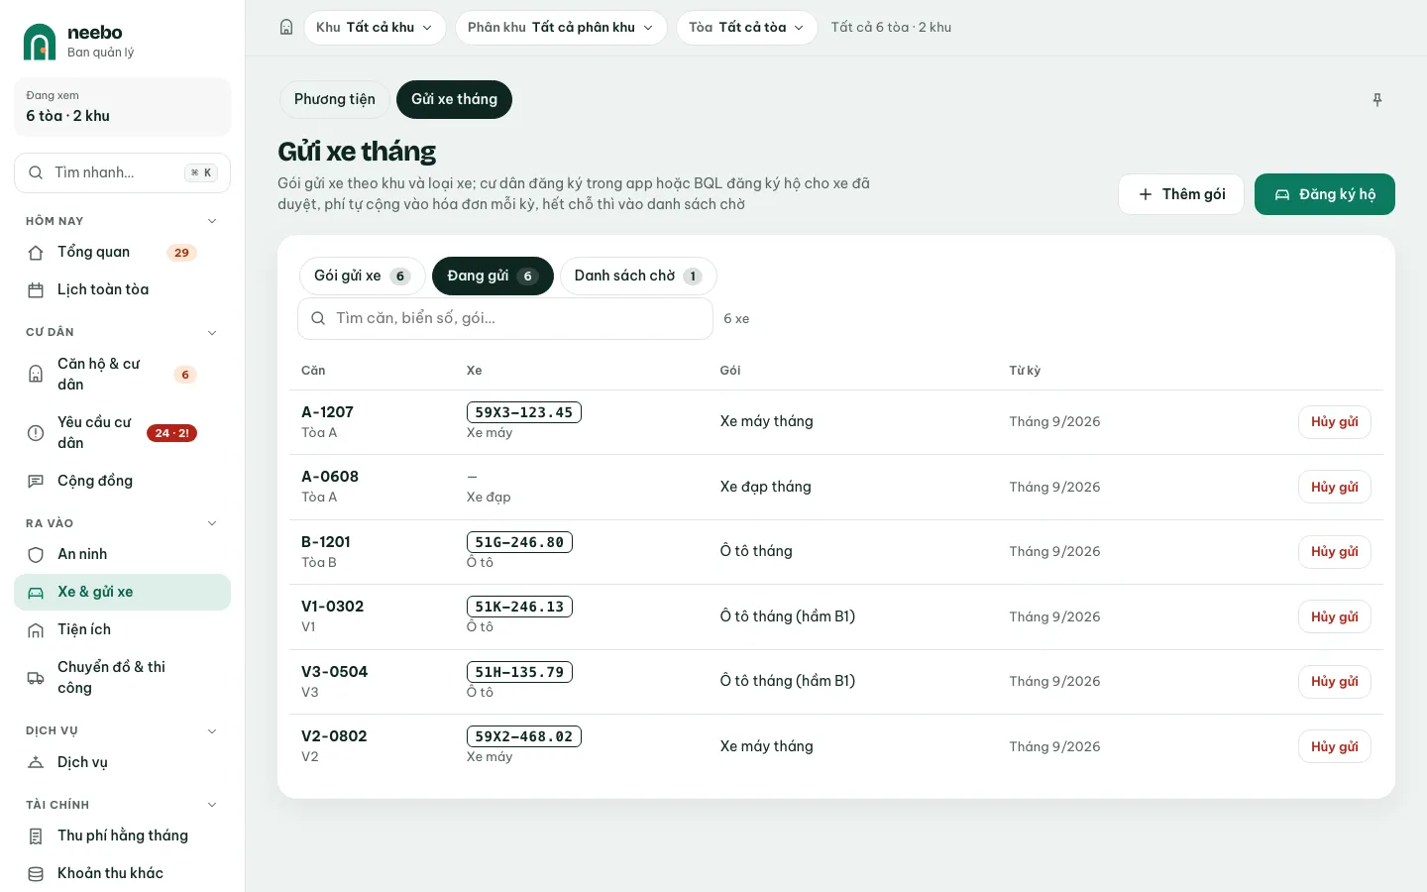Collapse the RA VÀO sidebar section
Image resolution: width=1427 pixels, height=892 pixels.
click(212, 523)
